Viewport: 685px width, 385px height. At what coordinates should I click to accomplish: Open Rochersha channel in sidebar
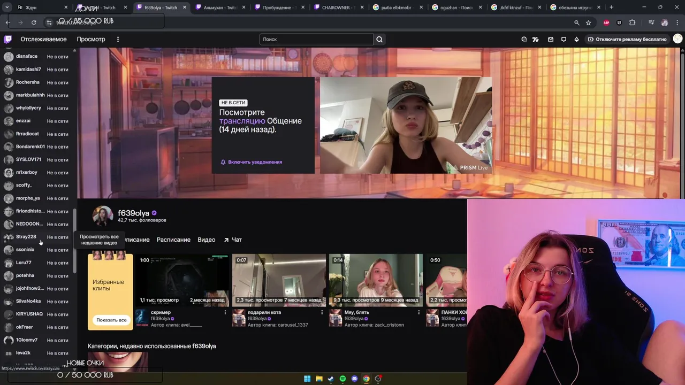pos(36,82)
